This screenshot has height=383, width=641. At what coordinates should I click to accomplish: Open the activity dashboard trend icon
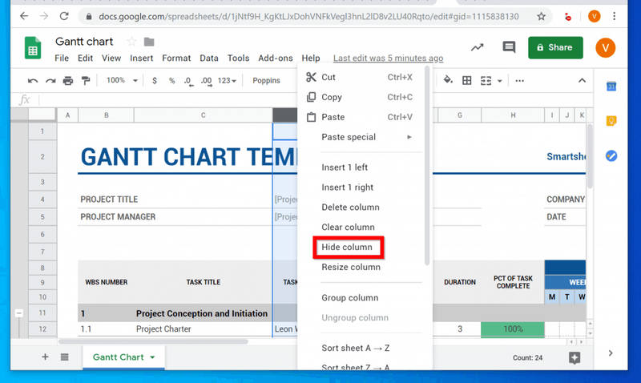[477, 47]
